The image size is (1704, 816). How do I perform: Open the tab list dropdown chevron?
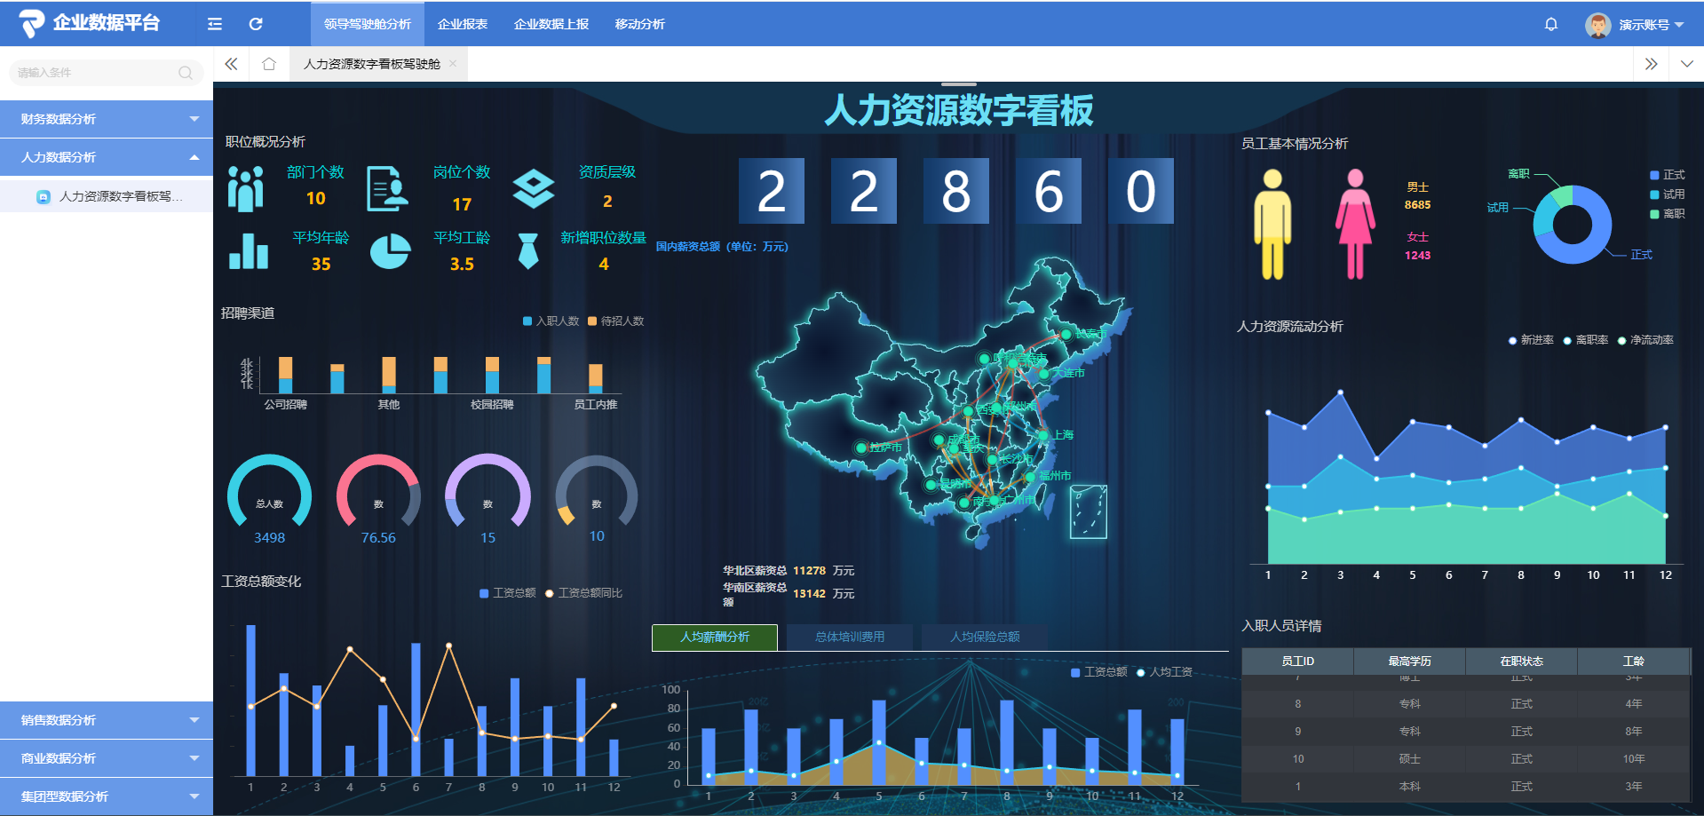(1686, 64)
